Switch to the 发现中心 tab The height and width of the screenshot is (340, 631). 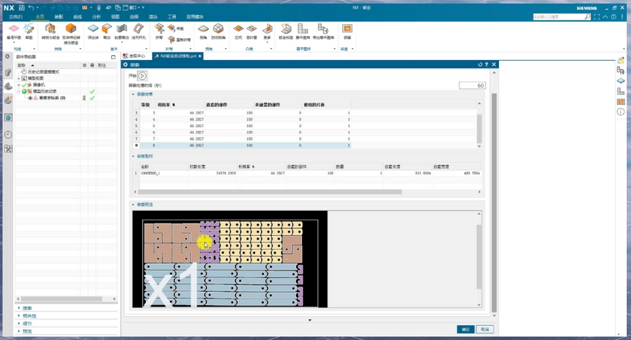pyautogui.click(x=134, y=57)
